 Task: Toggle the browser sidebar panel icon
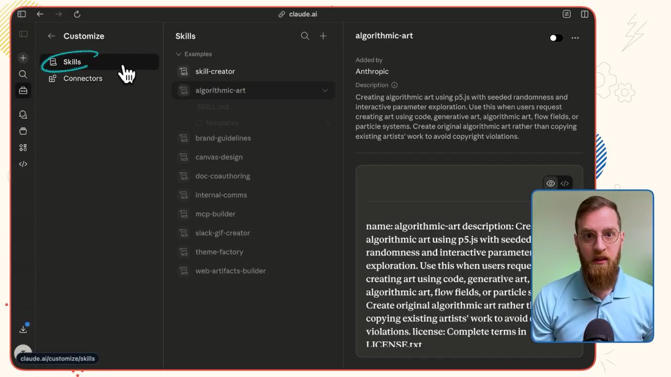[x=21, y=14]
